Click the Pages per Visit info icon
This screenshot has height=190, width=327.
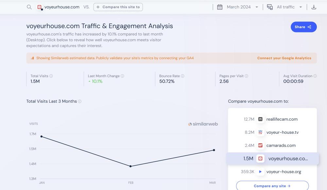point(246,76)
